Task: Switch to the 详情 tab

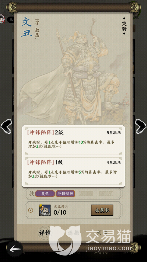Action: tap(45, 232)
